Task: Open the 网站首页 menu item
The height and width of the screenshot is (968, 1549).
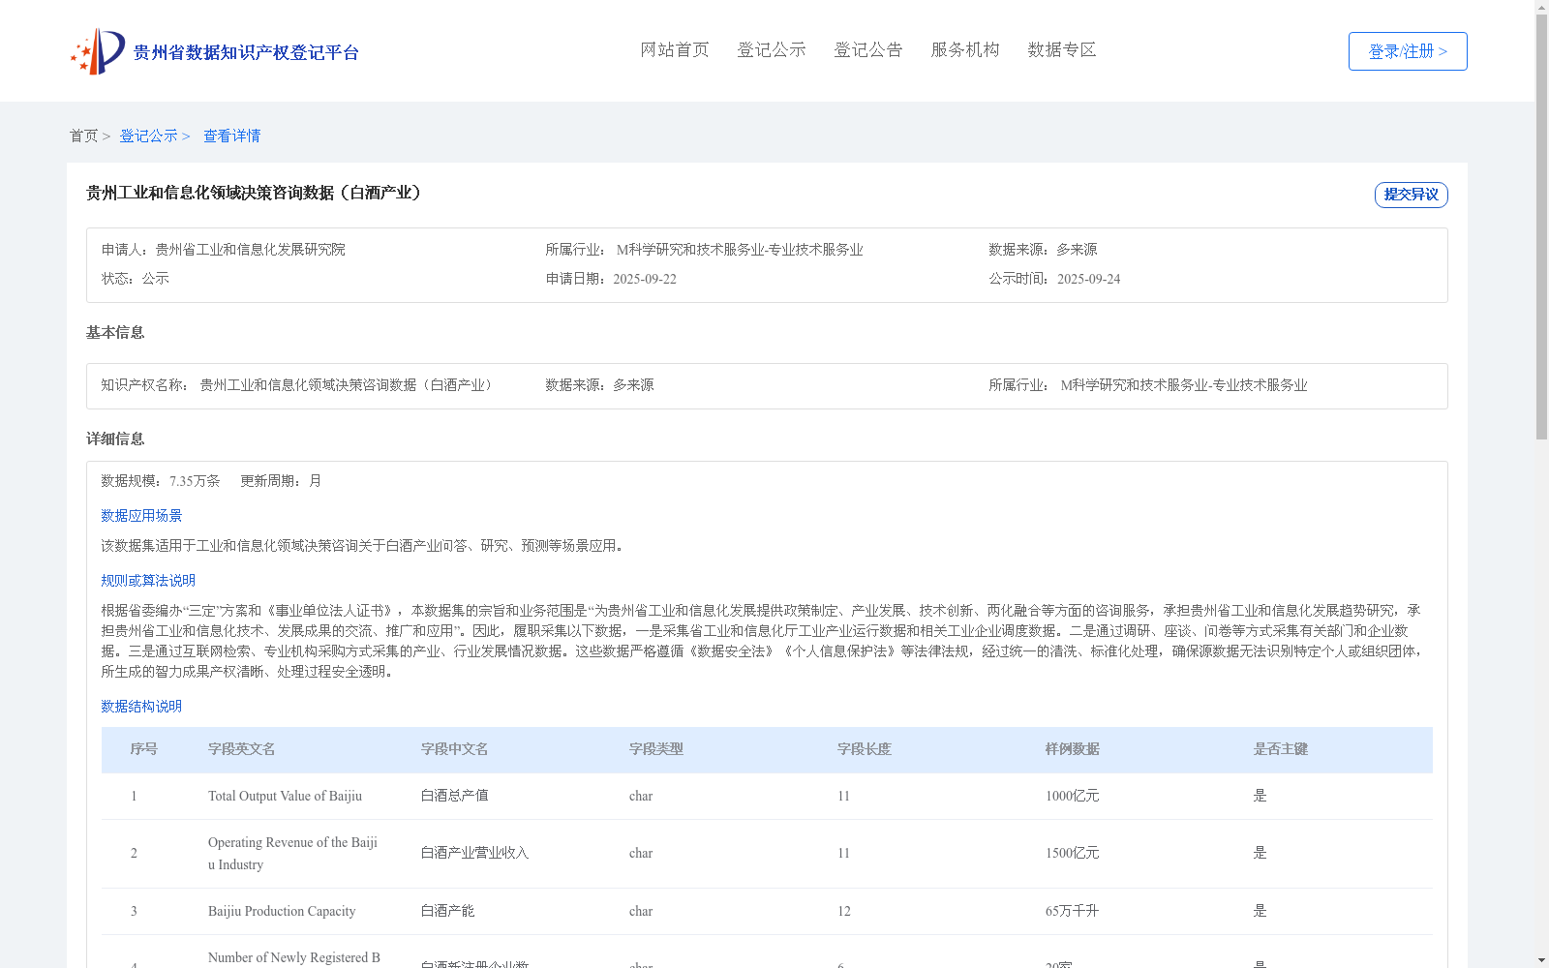Action: point(675,49)
